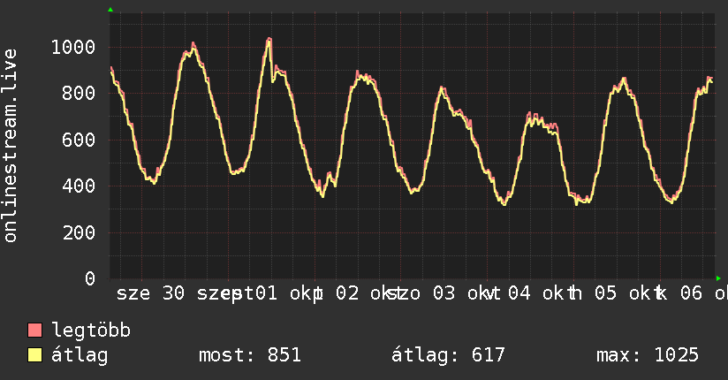Select the legtöbb legend label
The image size is (728, 380).
click(91, 331)
